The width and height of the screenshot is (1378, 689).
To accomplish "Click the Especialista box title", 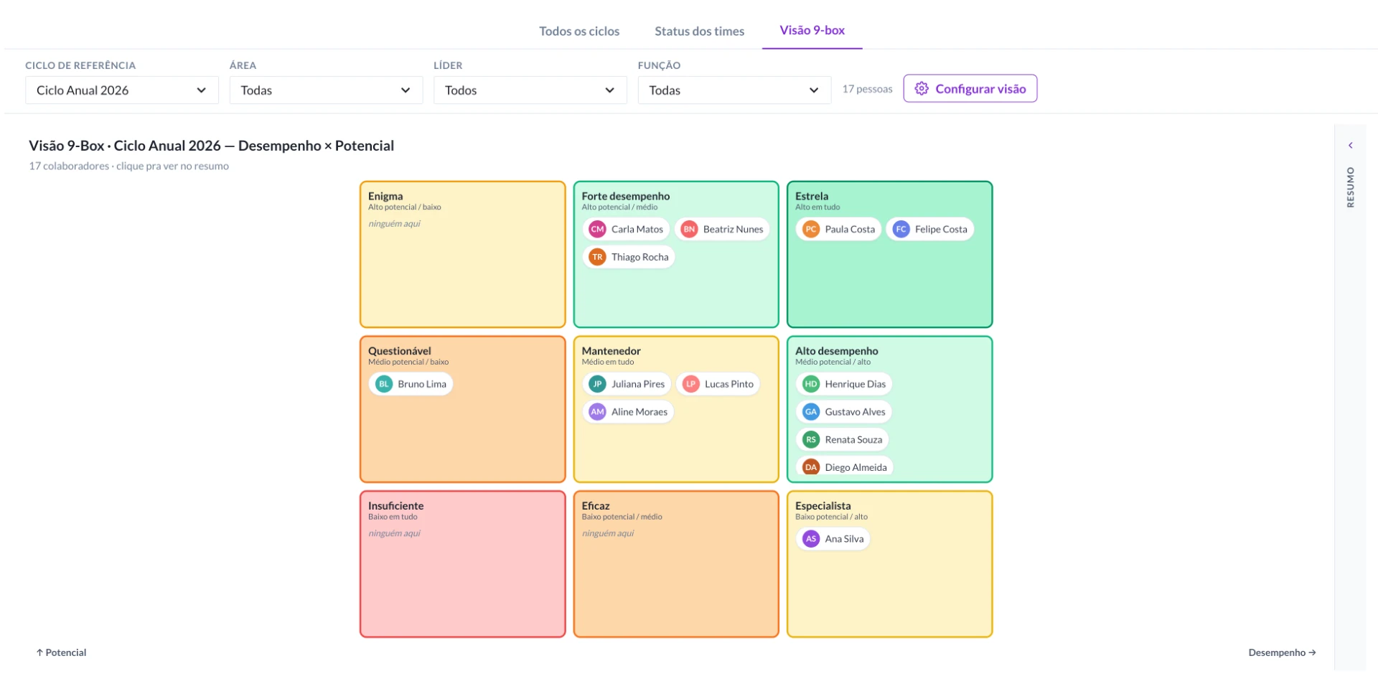I will (x=823, y=506).
